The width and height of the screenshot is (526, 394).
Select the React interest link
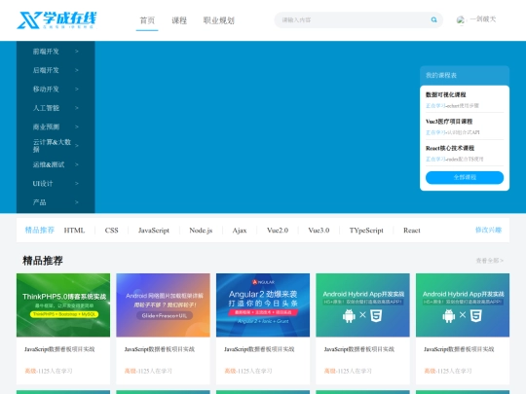point(412,231)
